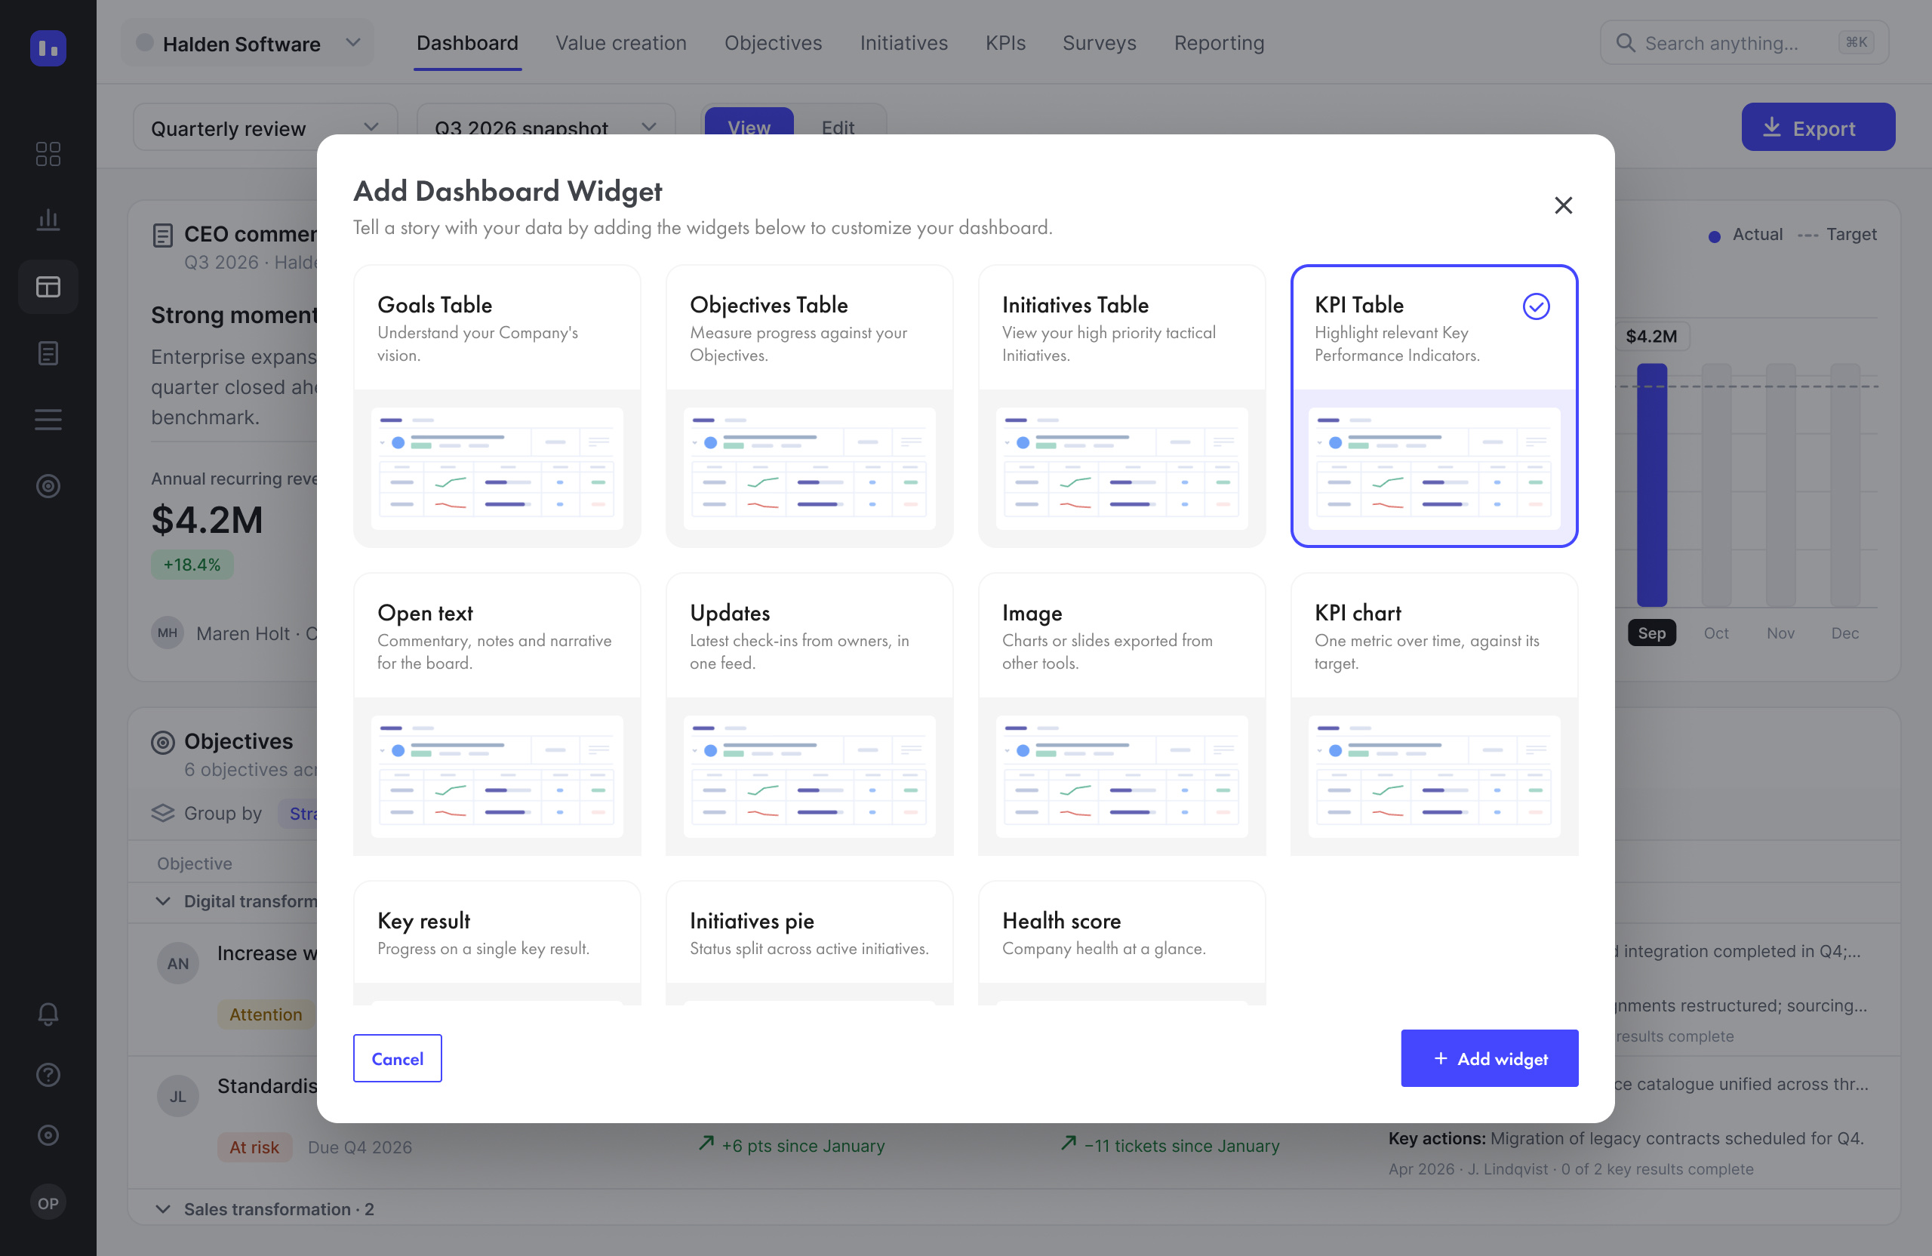
Task: Click the Add widget button
Action: pos(1489,1058)
